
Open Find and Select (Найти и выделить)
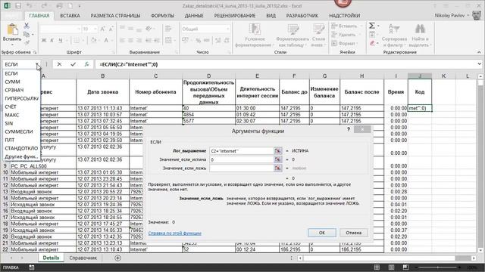pos(420,36)
